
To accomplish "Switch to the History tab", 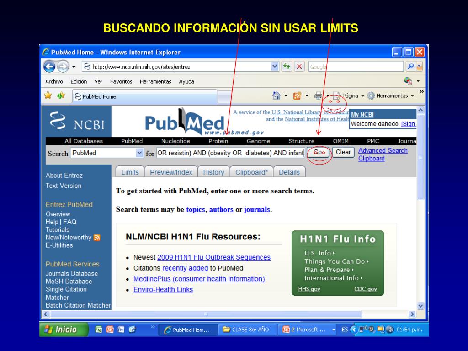I will [x=214, y=172].
